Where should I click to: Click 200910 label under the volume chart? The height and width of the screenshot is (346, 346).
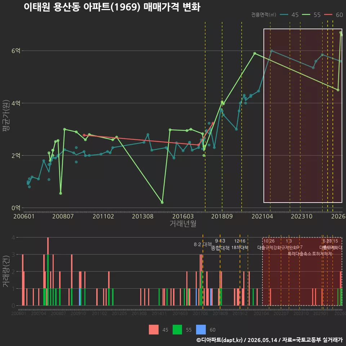78,313
